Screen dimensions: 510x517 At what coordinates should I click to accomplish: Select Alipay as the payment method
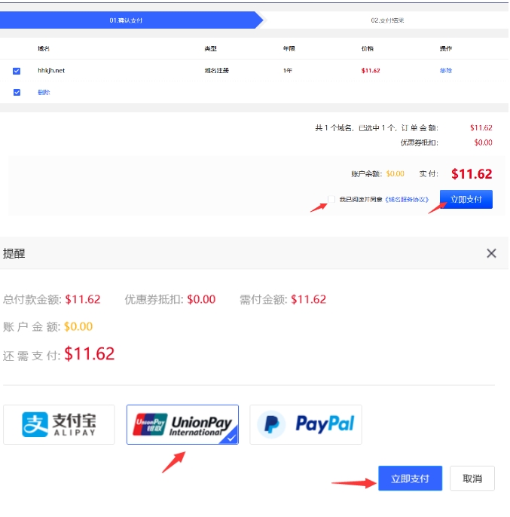coord(59,424)
